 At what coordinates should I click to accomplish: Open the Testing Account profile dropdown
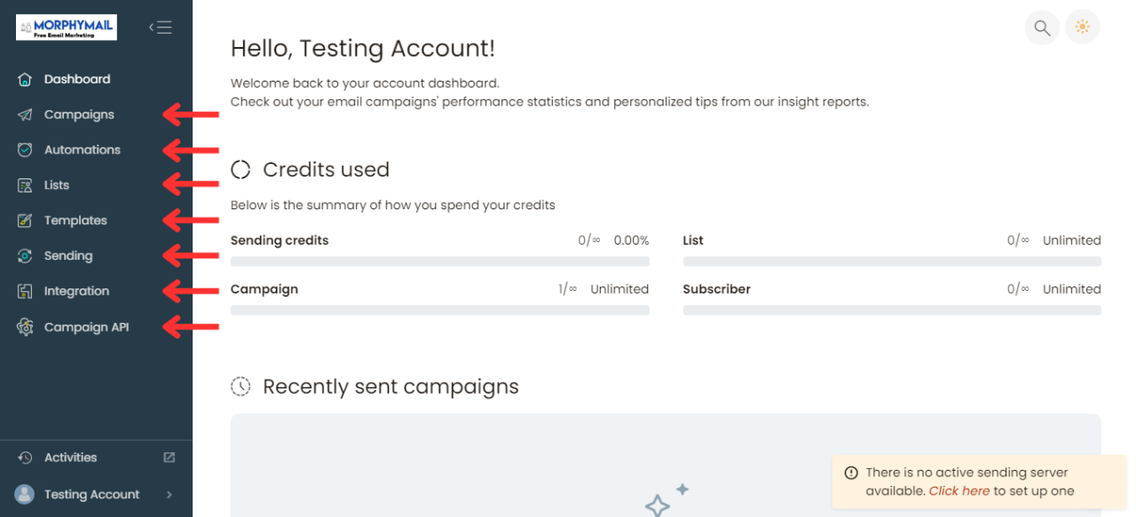pos(91,494)
